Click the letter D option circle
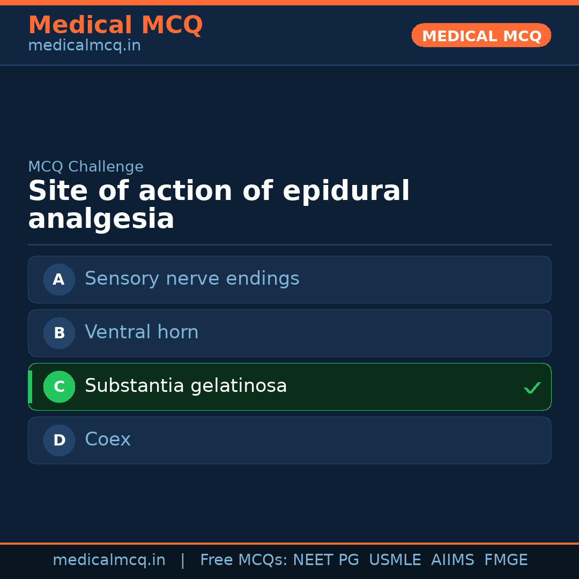 pyautogui.click(x=59, y=440)
